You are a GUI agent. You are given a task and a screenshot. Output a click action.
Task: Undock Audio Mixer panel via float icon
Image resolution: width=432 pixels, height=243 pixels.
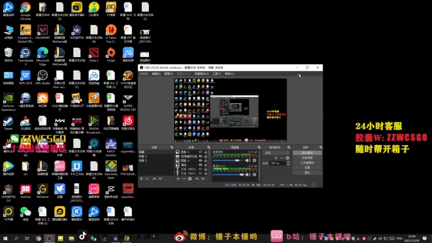point(259,147)
